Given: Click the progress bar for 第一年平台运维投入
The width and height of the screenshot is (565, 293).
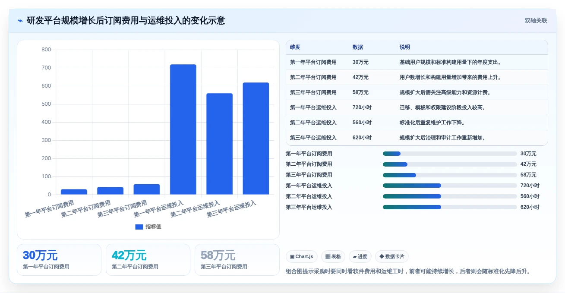Looking at the screenshot, I should click(x=450, y=186).
